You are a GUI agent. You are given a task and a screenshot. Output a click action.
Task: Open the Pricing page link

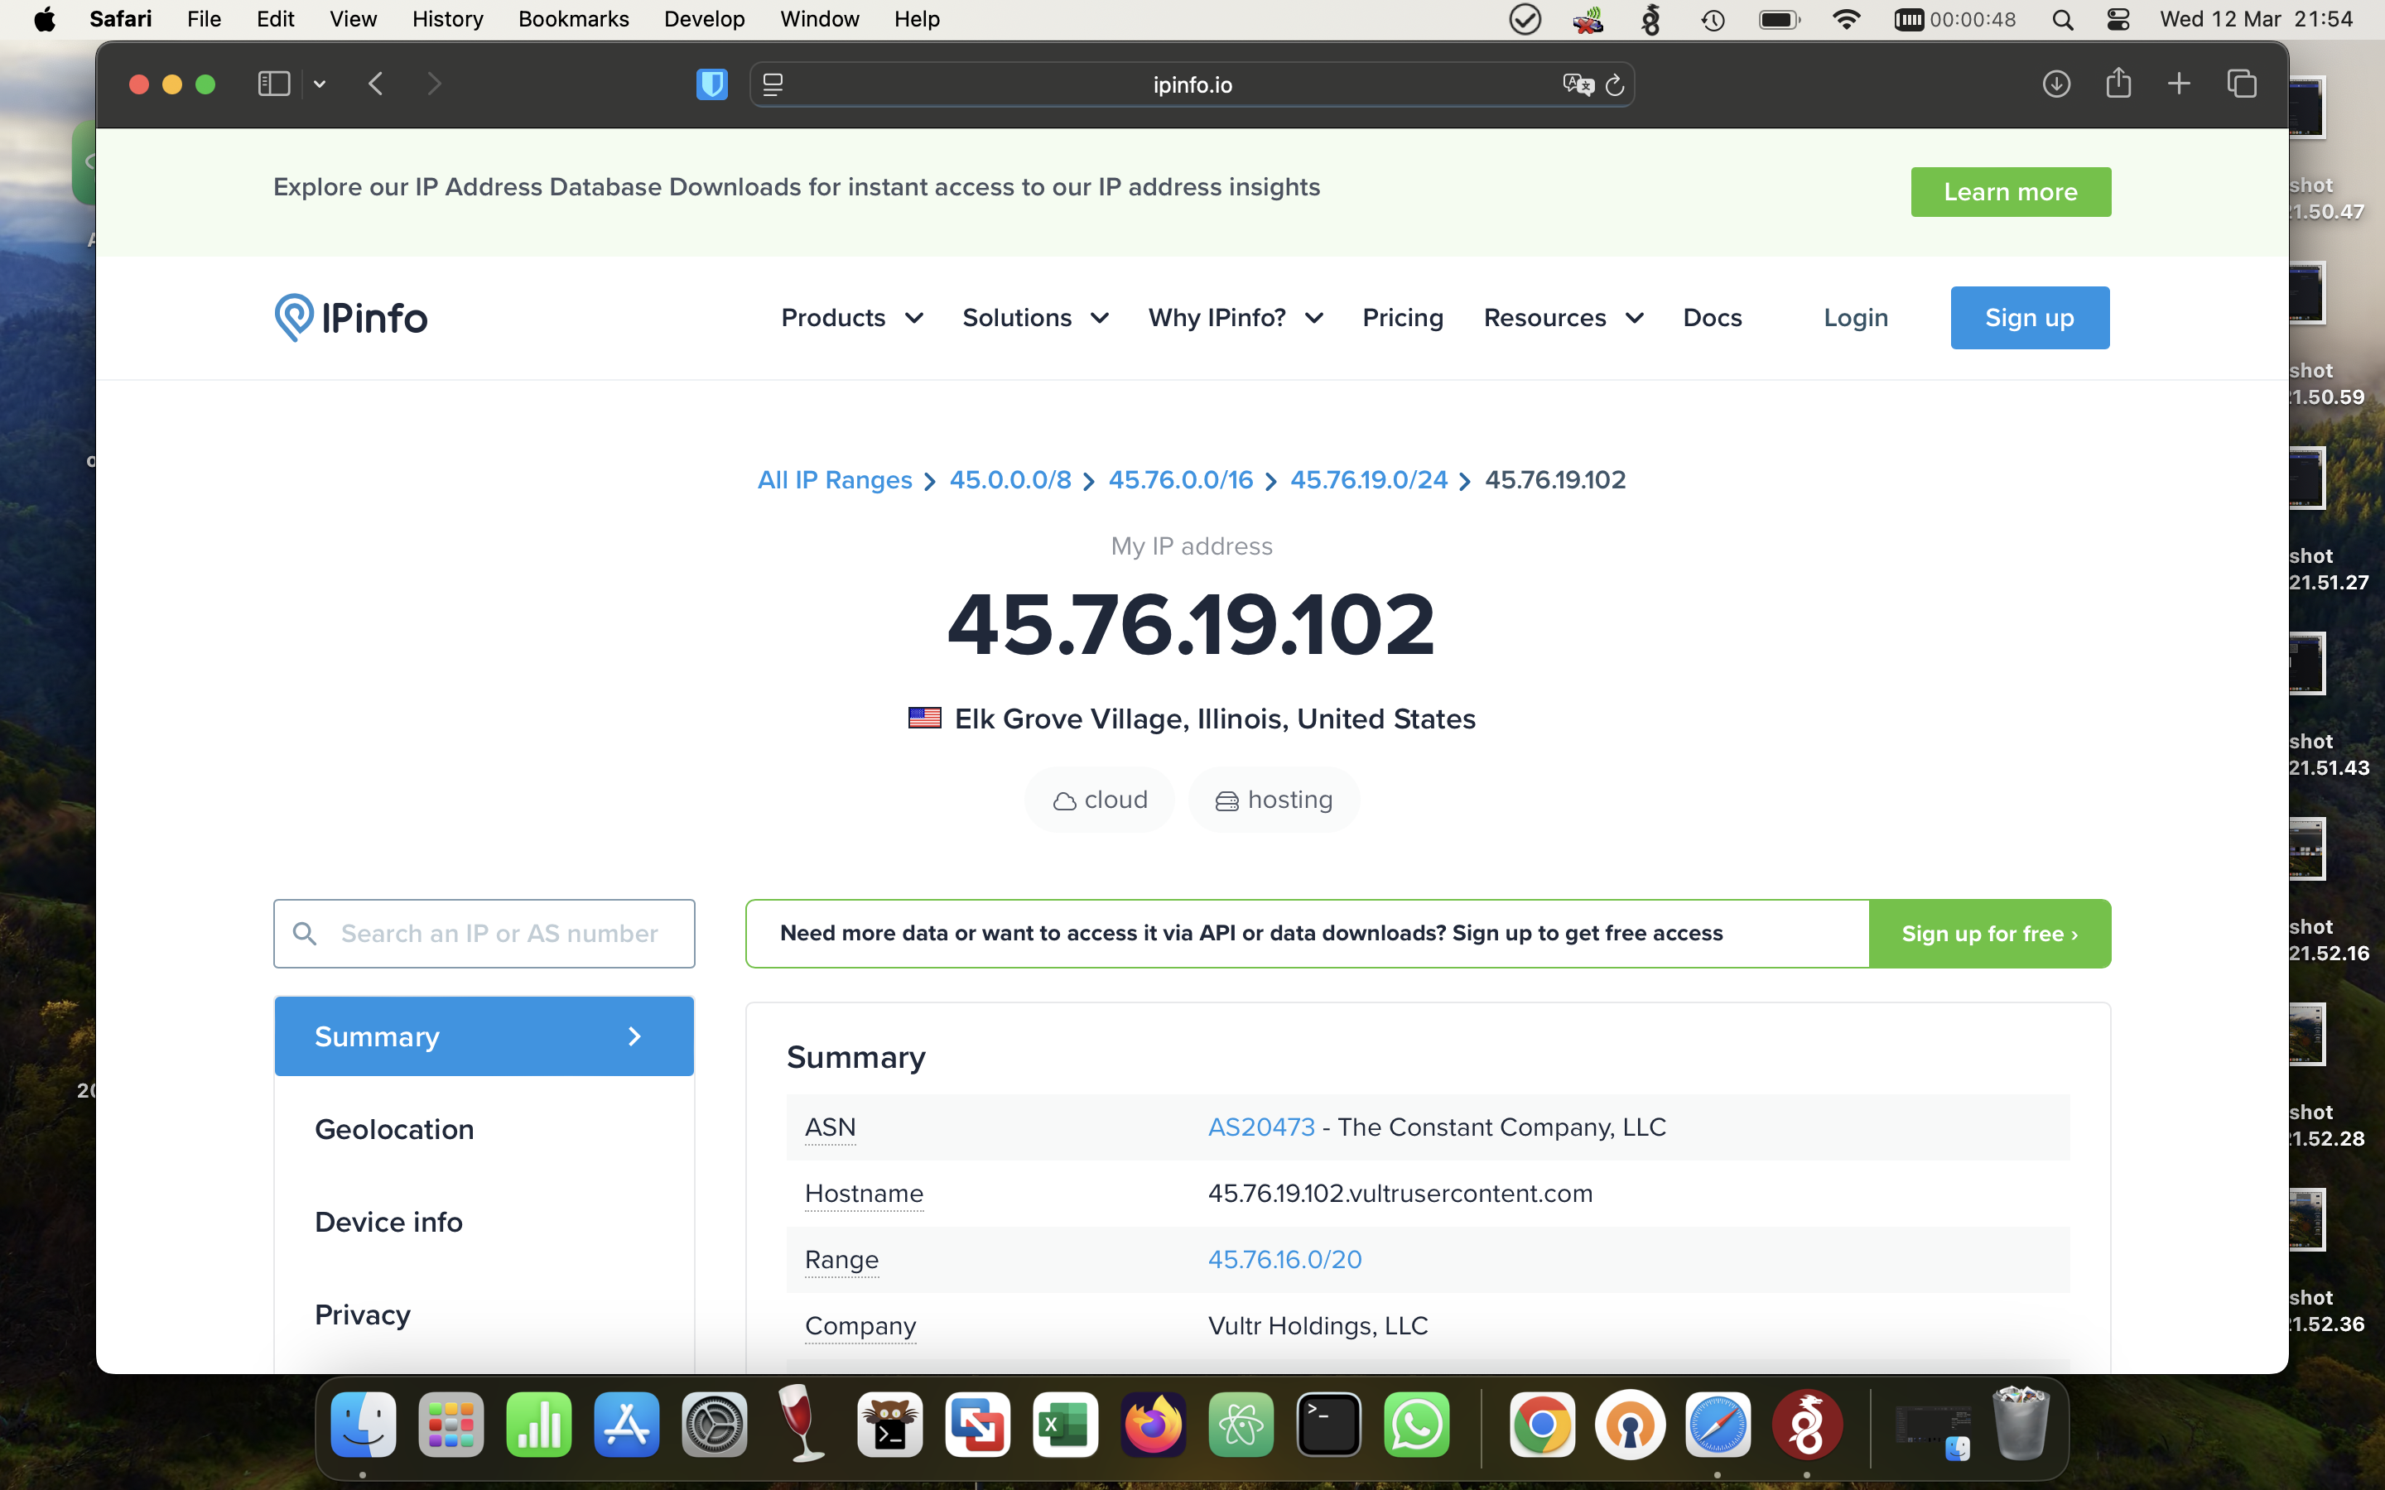[x=1402, y=317]
